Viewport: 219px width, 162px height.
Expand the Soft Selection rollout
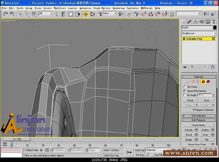pos(199,116)
